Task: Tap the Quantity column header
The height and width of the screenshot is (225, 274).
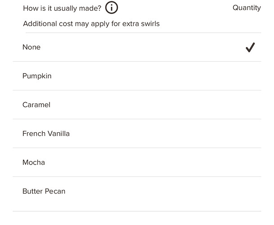Action: click(247, 8)
